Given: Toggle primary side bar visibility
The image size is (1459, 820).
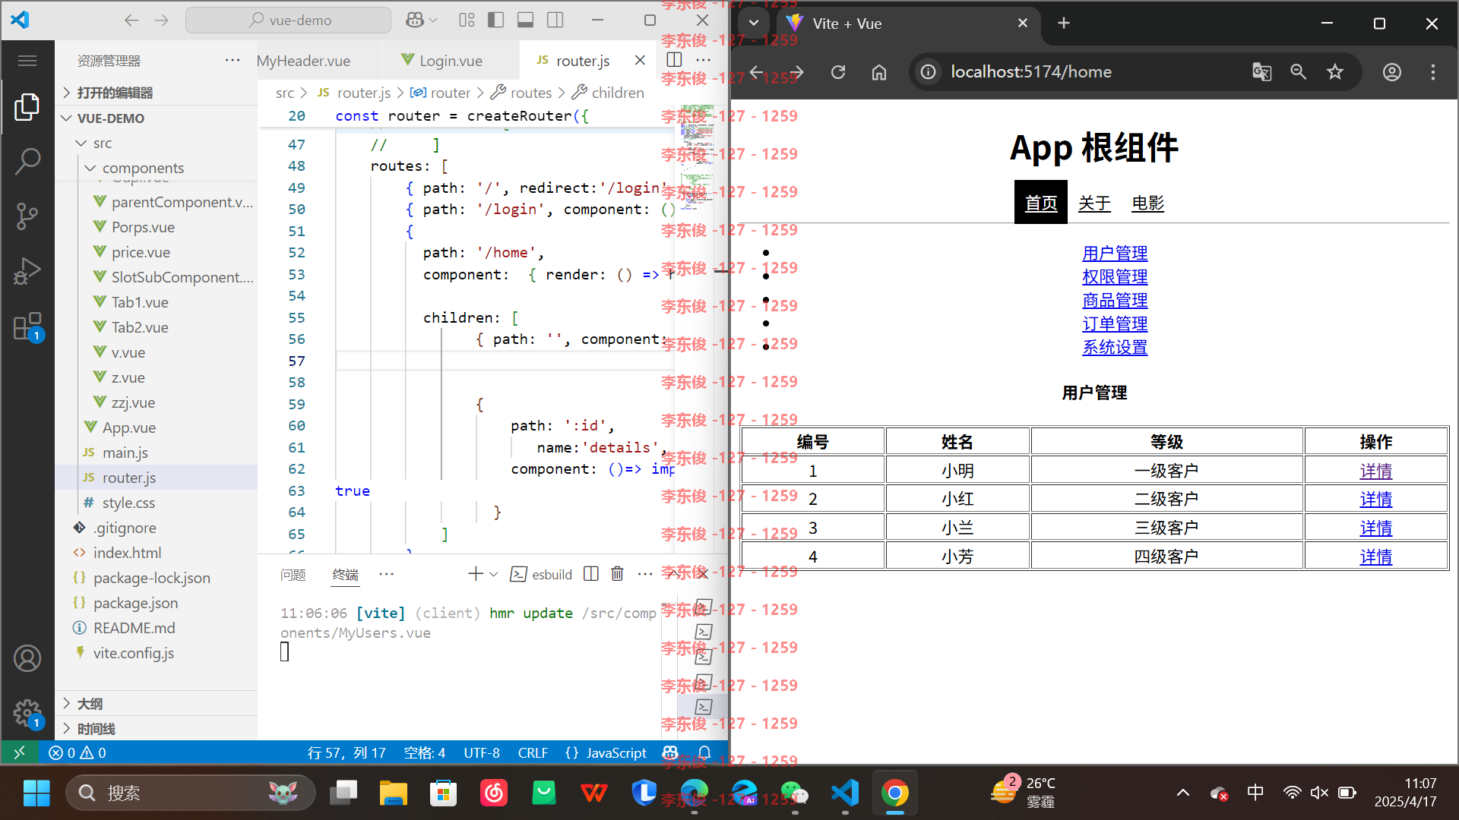Looking at the screenshot, I should click(x=496, y=20).
